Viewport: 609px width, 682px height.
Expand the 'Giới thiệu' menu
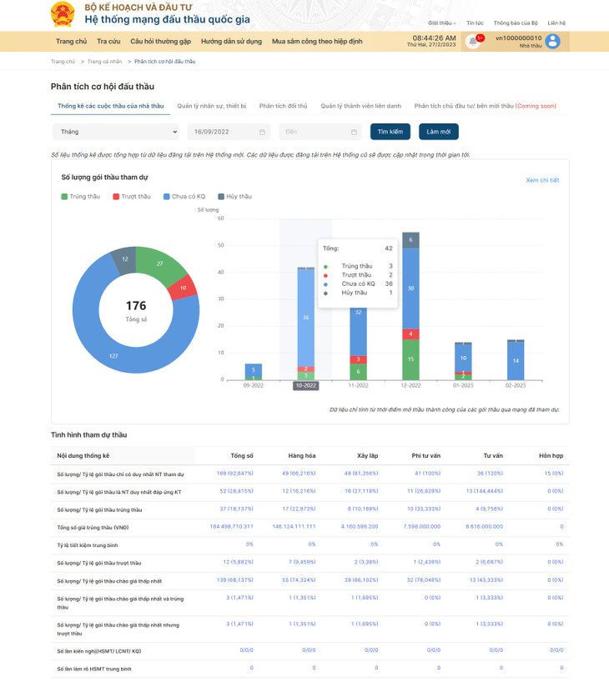pyautogui.click(x=441, y=23)
